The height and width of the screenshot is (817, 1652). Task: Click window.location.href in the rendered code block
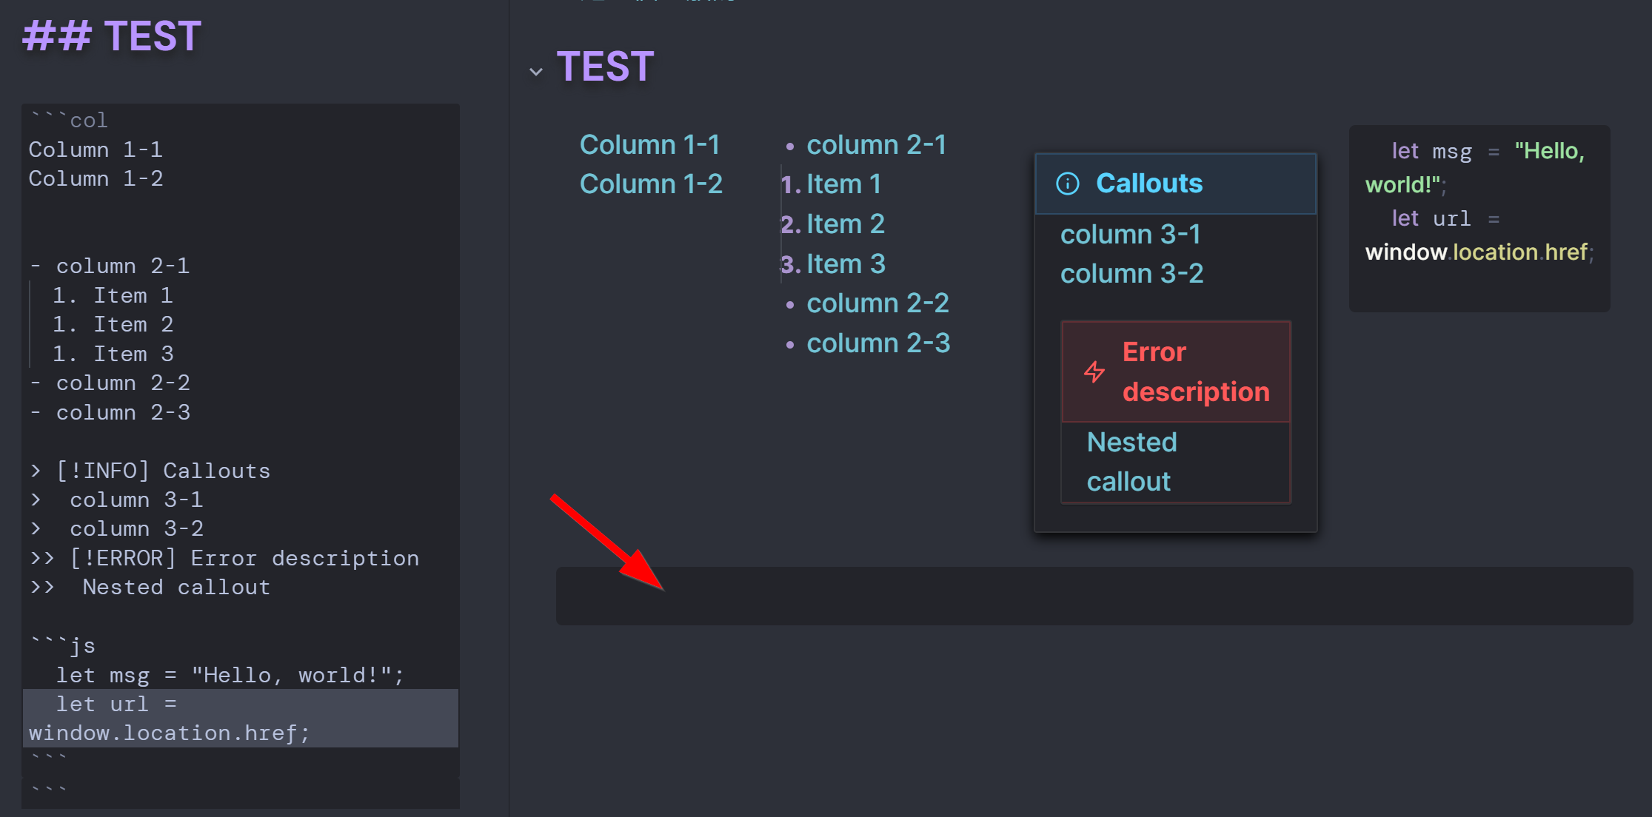[x=1476, y=252]
